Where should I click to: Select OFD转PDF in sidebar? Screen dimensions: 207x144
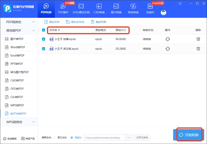[19, 89]
